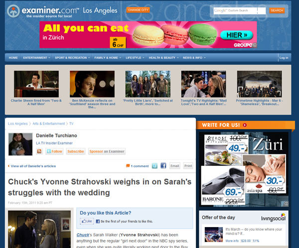Image resolution: width=299 pixels, height=248 pixels.
Task: Open View all of Danielle's articles
Action: (33, 166)
